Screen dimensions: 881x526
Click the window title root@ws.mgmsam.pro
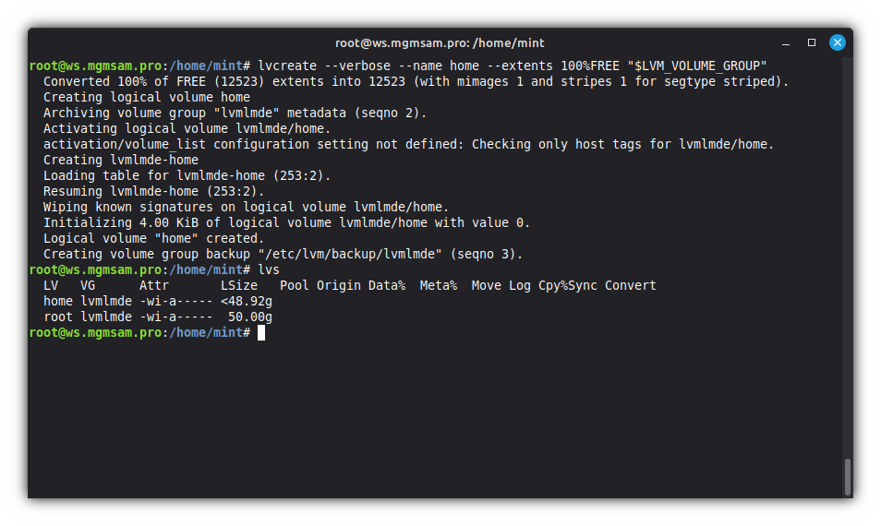tap(440, 42)
